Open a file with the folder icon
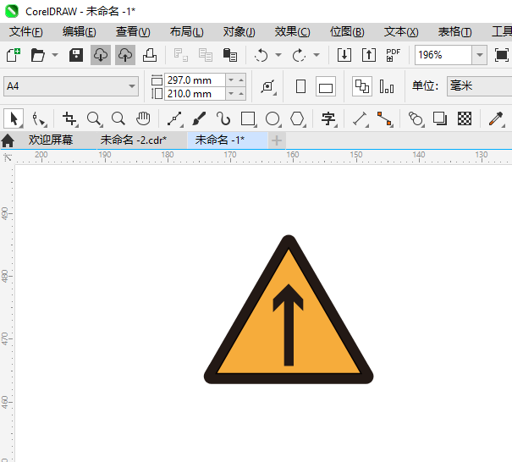 (x=38, y=55)
